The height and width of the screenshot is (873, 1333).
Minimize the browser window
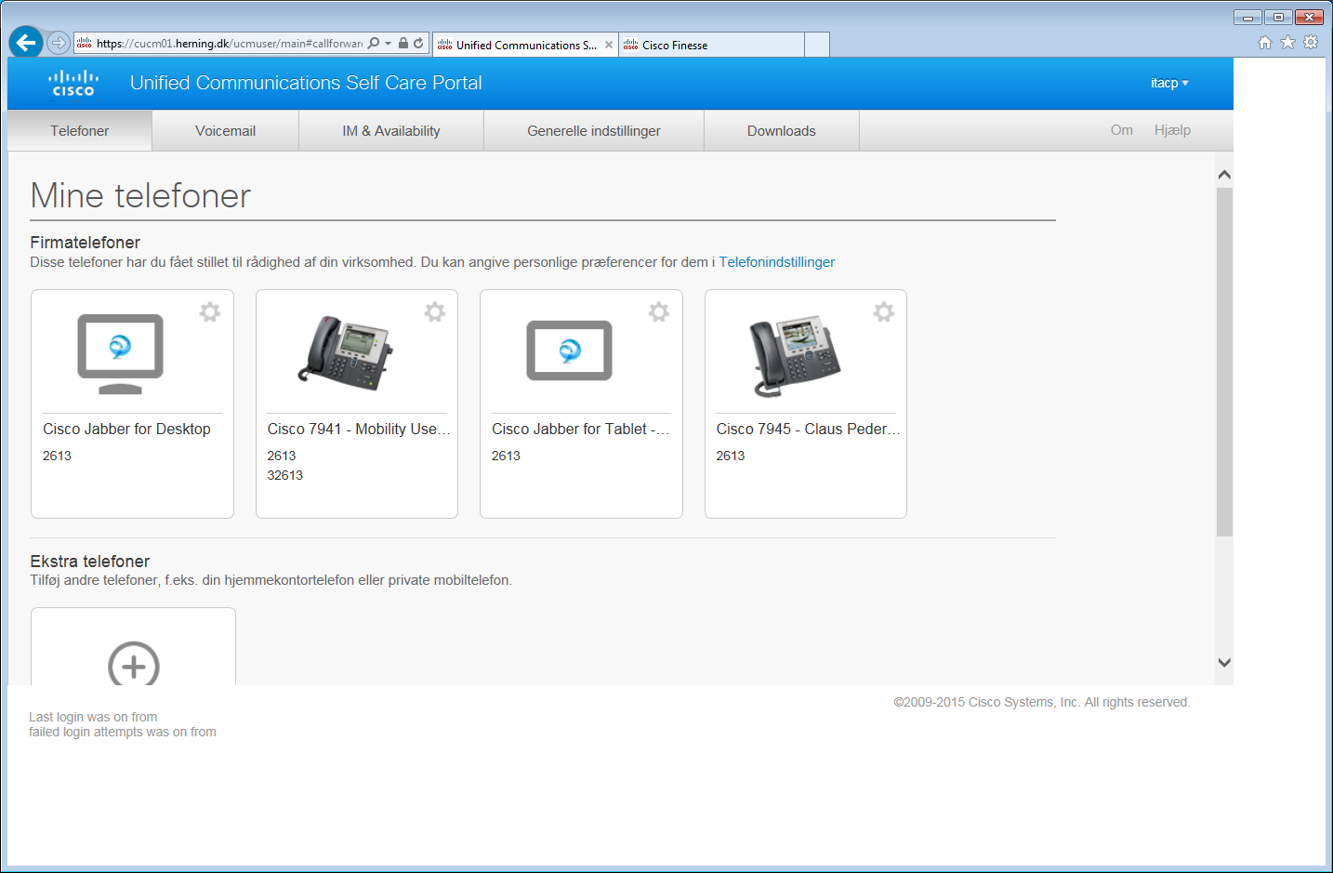click(x=1247, y=17)
